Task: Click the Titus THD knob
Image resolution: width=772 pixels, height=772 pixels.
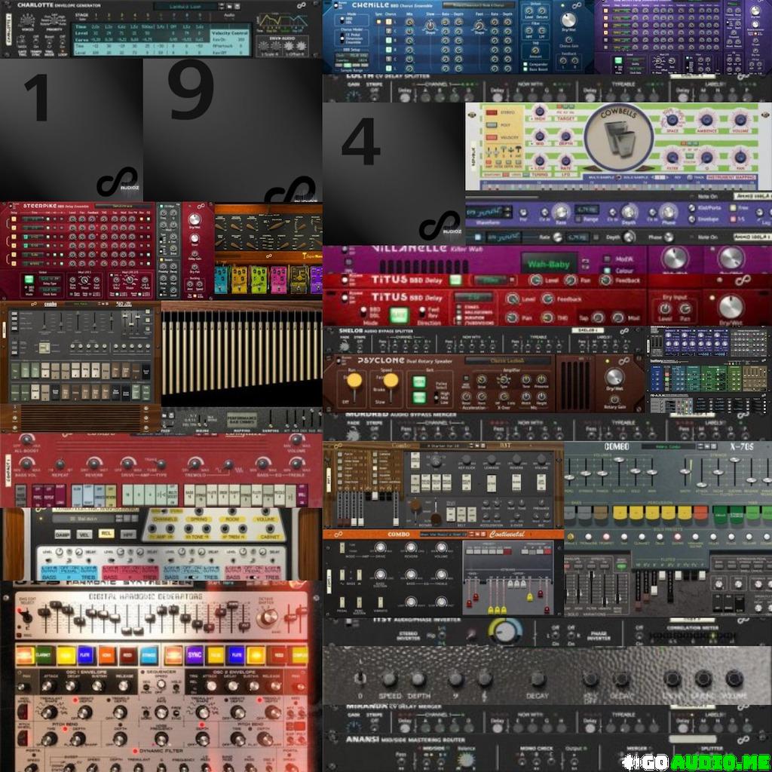Action: [547, 317]
